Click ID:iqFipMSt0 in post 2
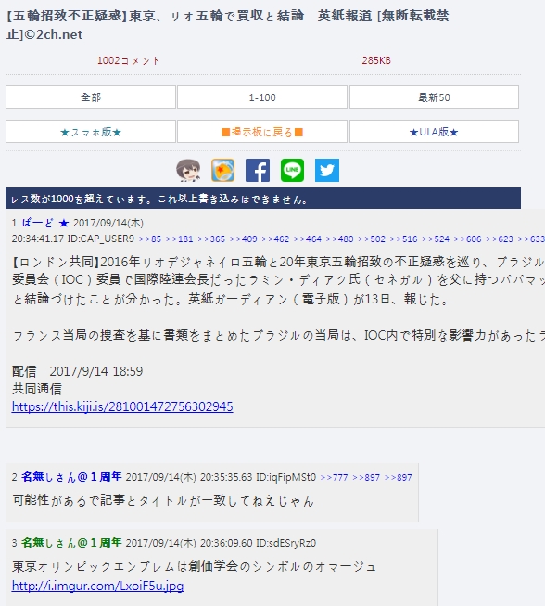545x606 pixels. point(286,477)
